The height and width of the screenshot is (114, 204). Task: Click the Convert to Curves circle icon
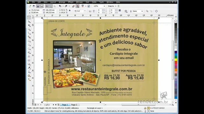pyautogui.click(x=157, y=11)
